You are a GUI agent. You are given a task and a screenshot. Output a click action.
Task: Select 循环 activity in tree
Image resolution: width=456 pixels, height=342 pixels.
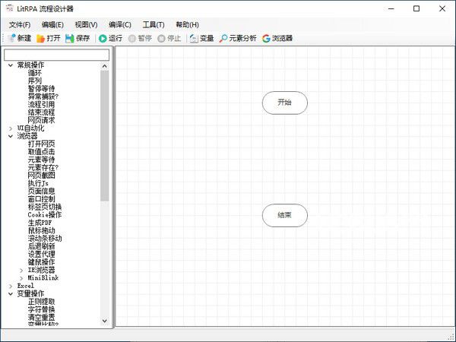point(35,73)
